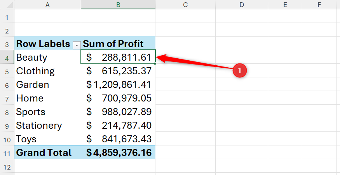Click the Row Labels header cell
Screen dimensions: 340x175
47,43
